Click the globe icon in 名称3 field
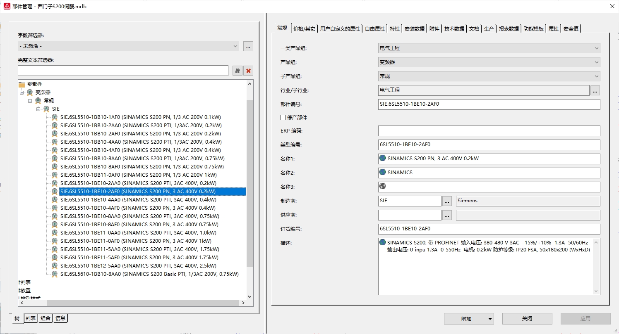The height and width of the screenshot is (334, 619). point(382,186)
